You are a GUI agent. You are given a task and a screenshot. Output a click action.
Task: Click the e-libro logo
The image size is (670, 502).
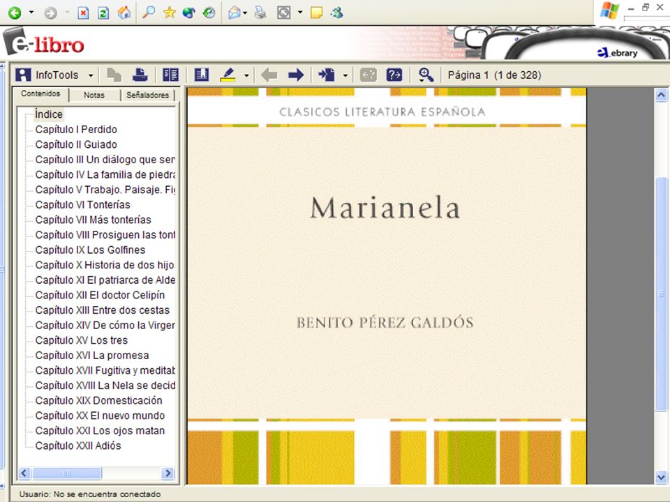click(x=43, y=43)
